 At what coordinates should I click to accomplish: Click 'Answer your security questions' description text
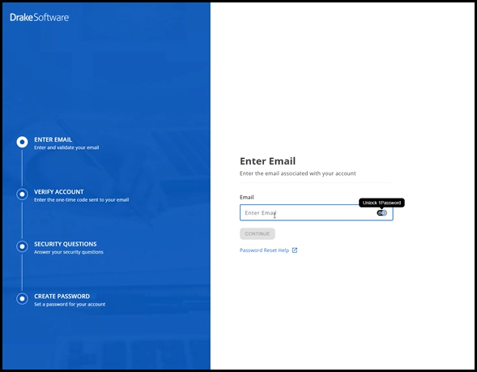69,252
